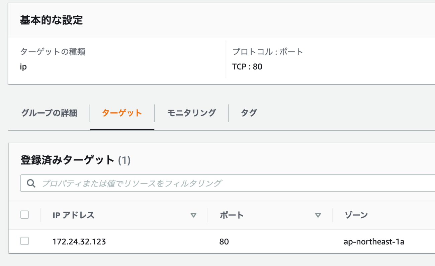The height and width of the screenshot is (266, 435).
Task: Select the checkbox for 172.24.32.123
Action: point(24,241)
